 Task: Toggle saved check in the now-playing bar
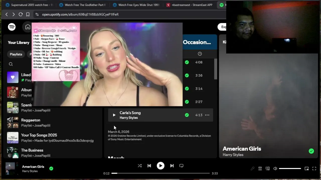(51, 168)
